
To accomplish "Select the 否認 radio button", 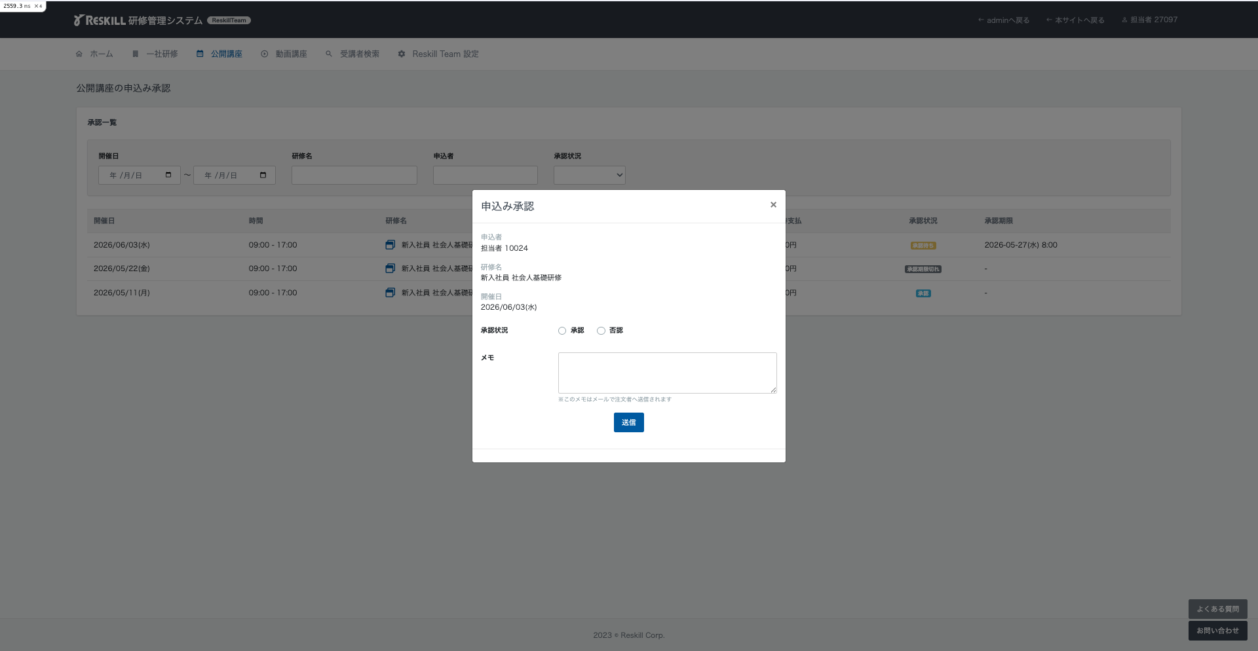I will coord(601,331).
